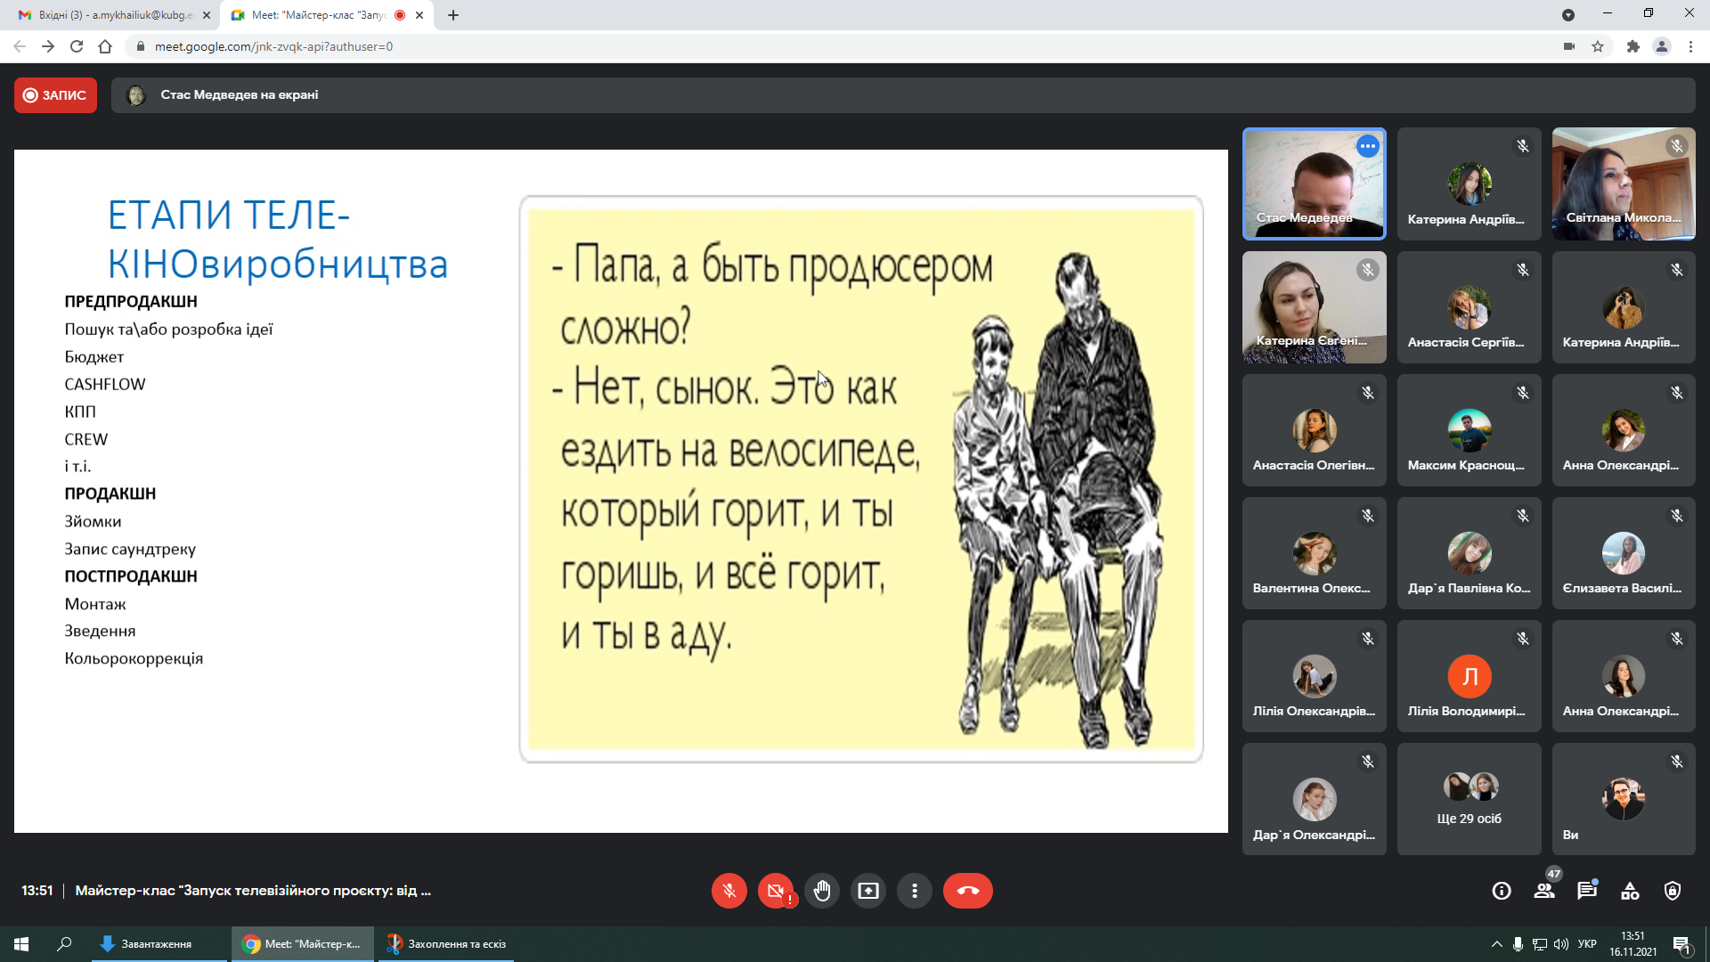Switch to the Gmail Вхідні tab
Screen dimensions: 1710x962
coord(116,15)
